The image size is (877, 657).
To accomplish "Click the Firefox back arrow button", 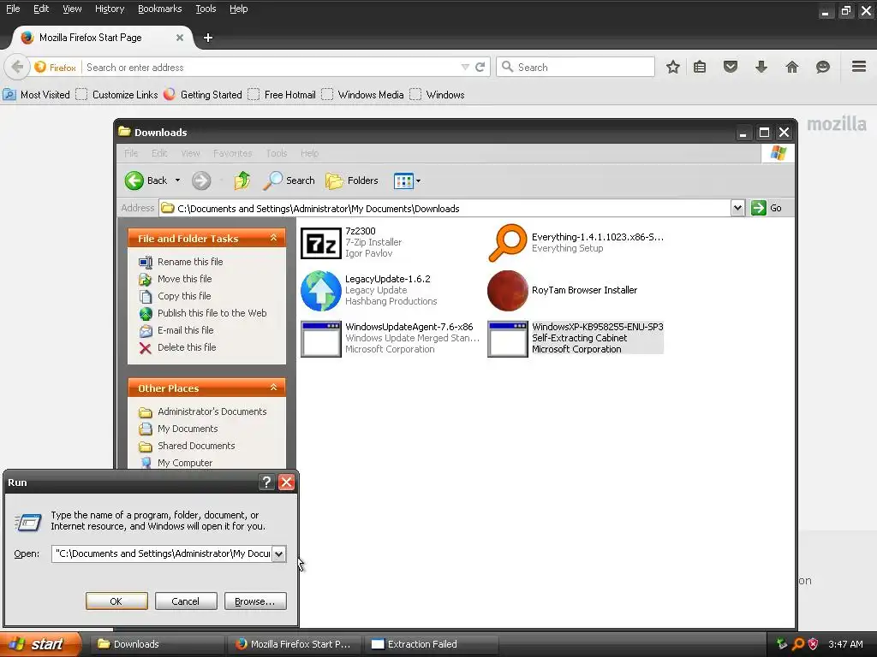I will click(17, 67).
